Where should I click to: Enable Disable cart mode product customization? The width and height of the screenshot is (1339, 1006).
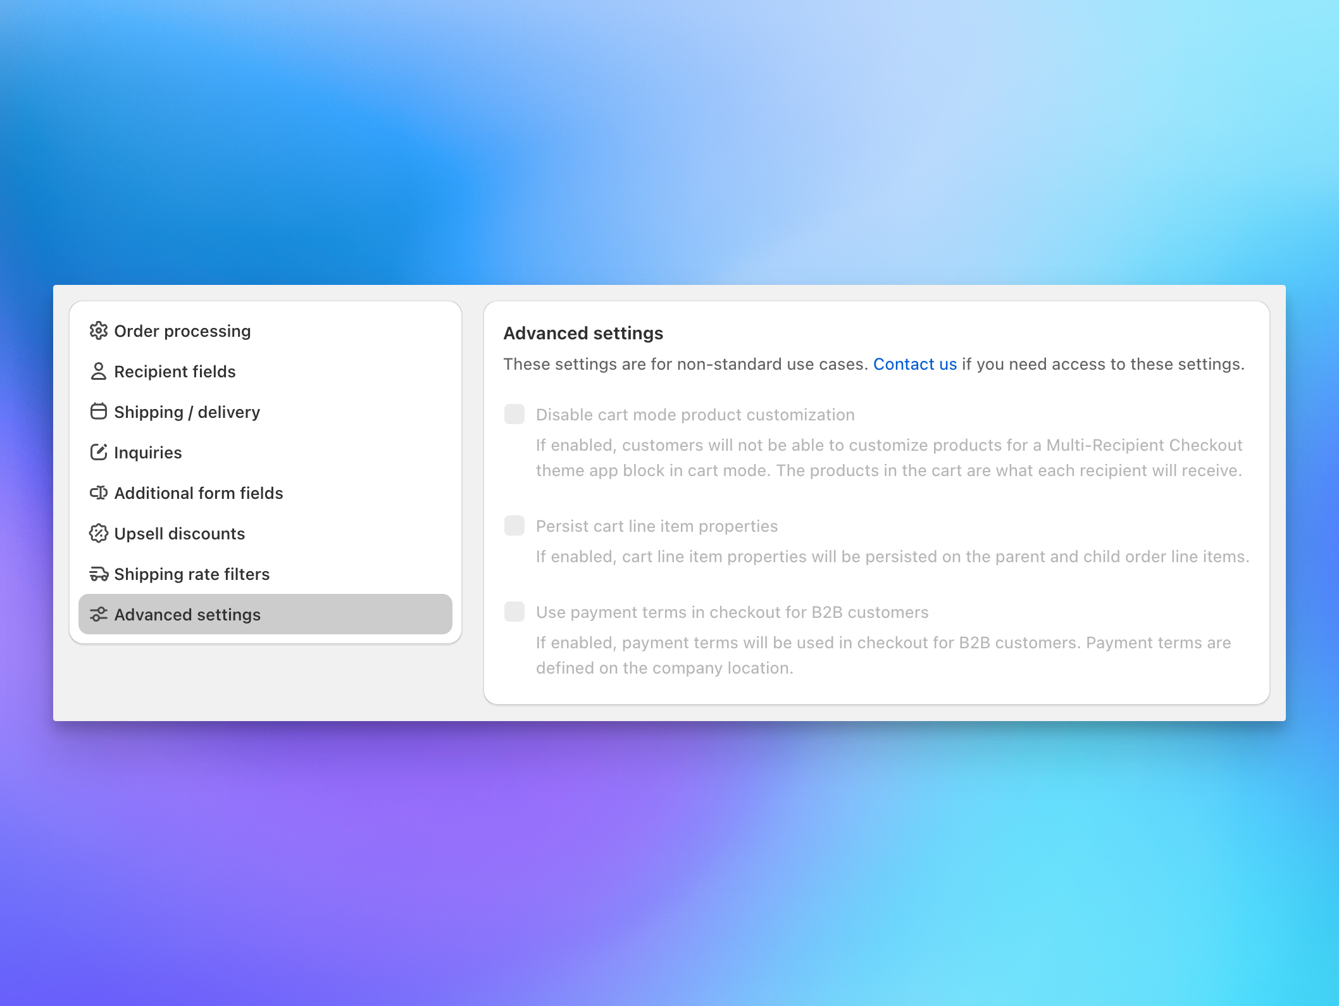pyautogui.click(x=514, y=414)
